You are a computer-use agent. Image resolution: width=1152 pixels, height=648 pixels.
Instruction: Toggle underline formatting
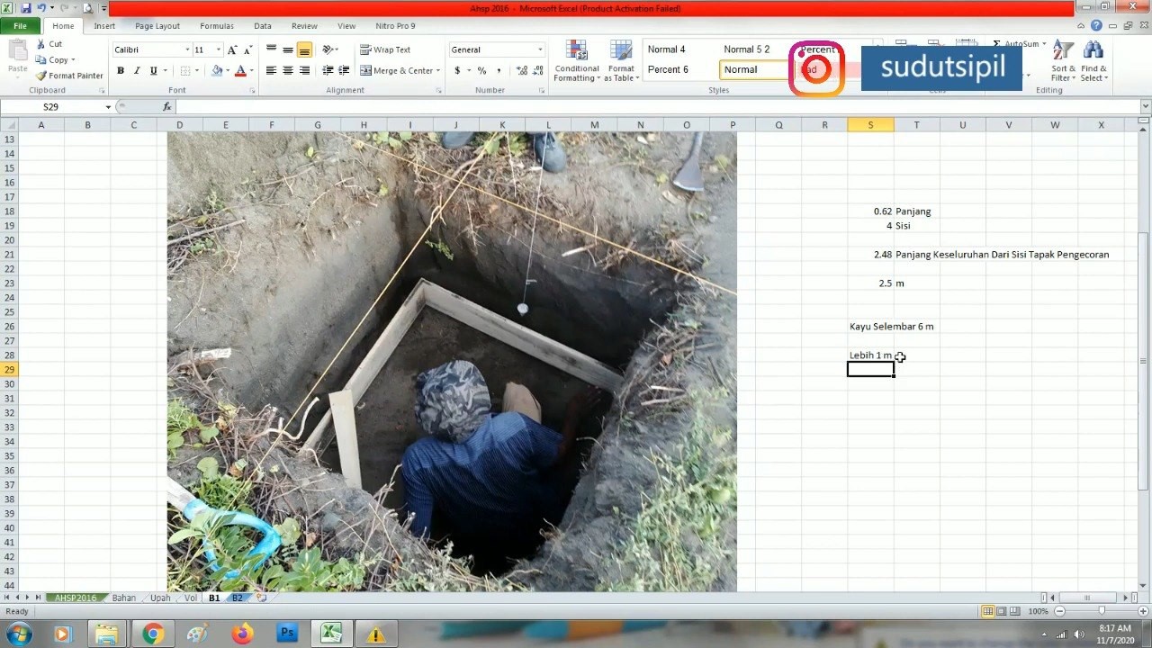pos(154,70)
